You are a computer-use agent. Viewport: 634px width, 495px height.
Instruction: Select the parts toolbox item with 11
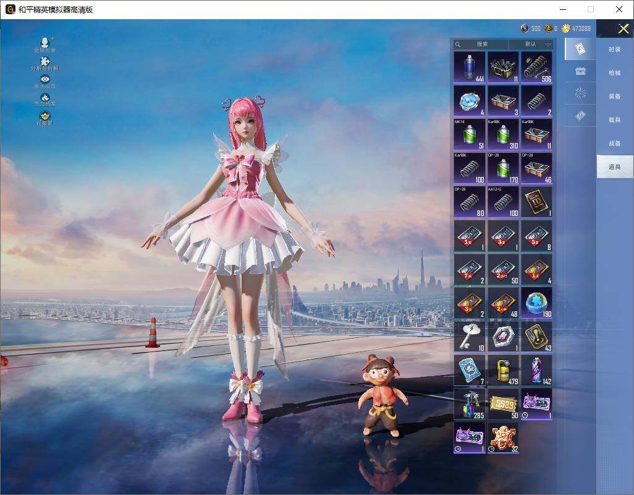[503, 67]
